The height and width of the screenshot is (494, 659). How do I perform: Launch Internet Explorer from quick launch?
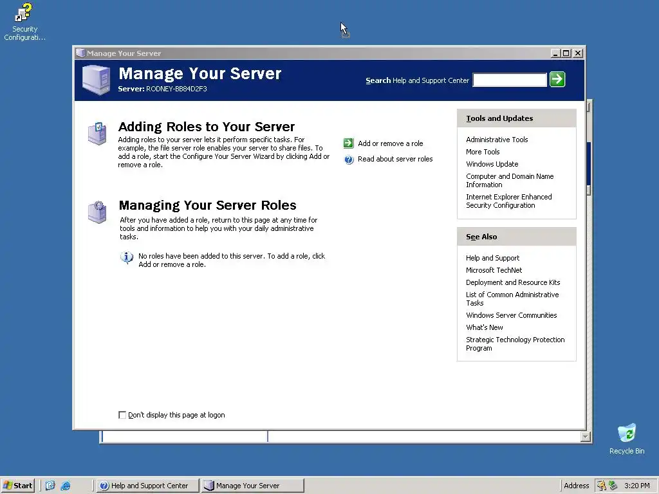click(x=66, y=486)
